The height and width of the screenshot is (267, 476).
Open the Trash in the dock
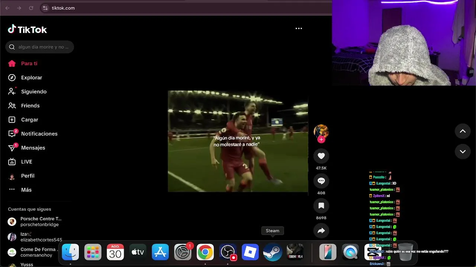[406, 253]
